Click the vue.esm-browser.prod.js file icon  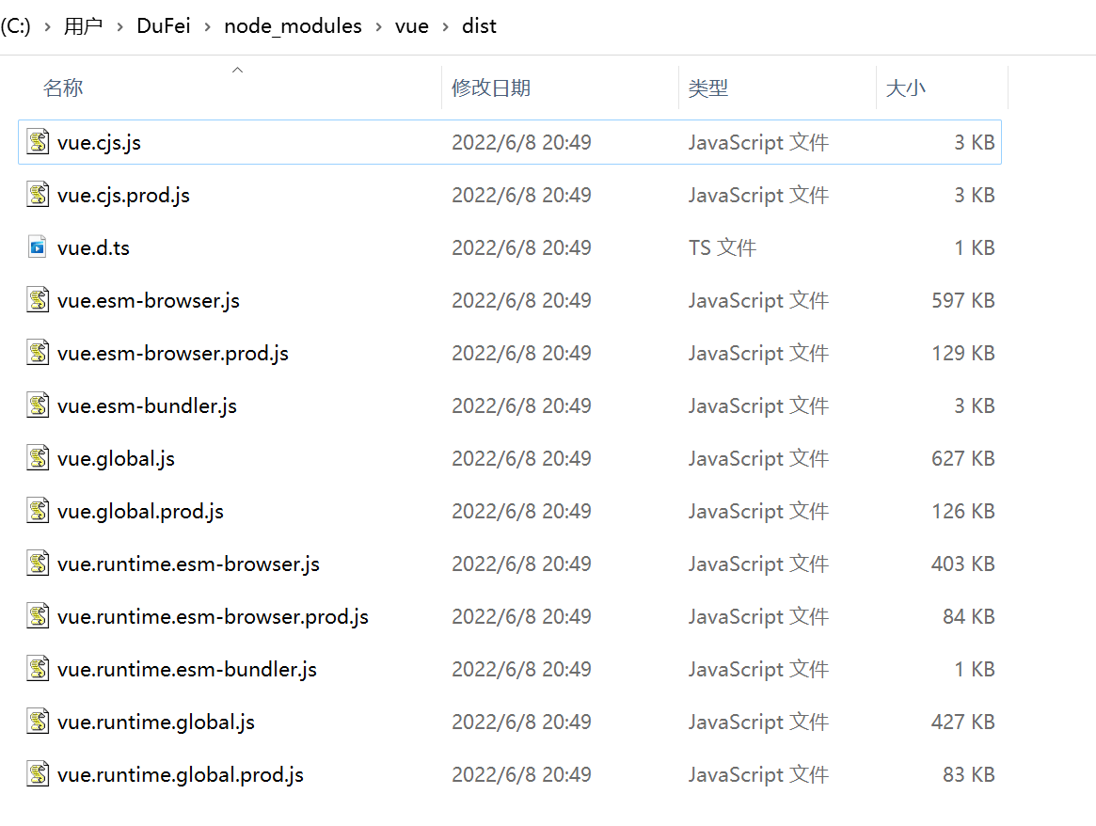click(x=38, y=353)
